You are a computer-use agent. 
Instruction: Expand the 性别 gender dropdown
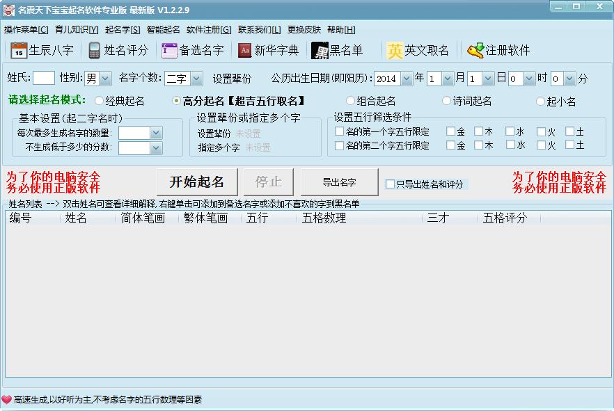pos(107,79)
